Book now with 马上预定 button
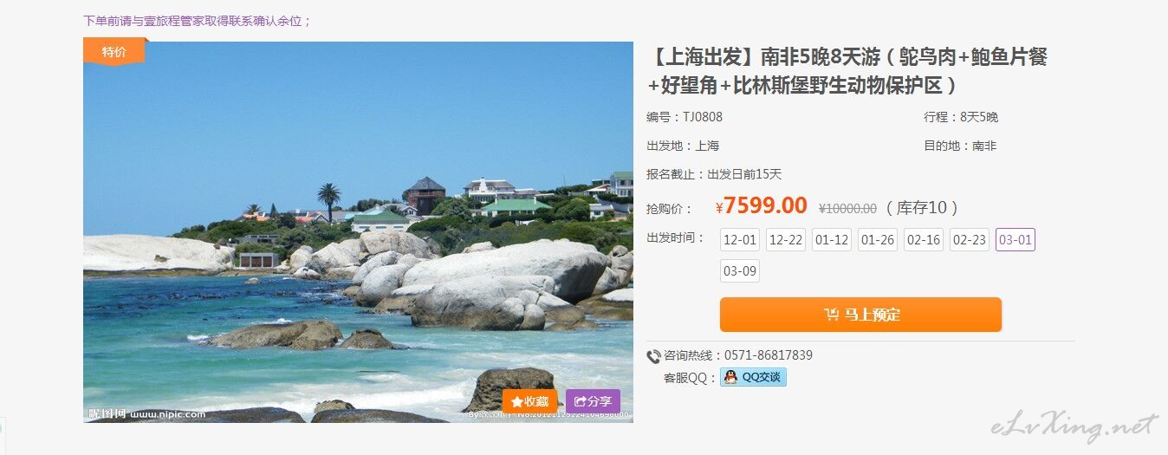The height and width of the screenshot is (455, 1168). coord(860,315)
